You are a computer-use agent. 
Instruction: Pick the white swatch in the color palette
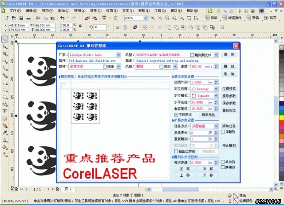281,99
